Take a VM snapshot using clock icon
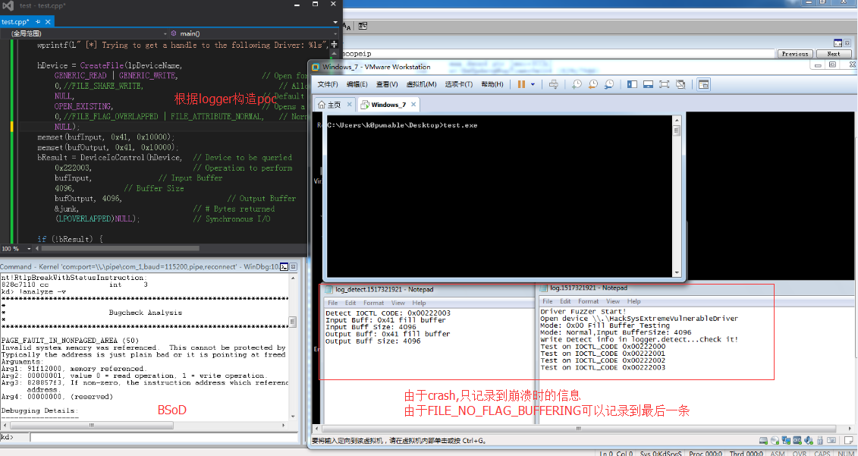Viewport: 858px width, 456px height. click(577, 84)
